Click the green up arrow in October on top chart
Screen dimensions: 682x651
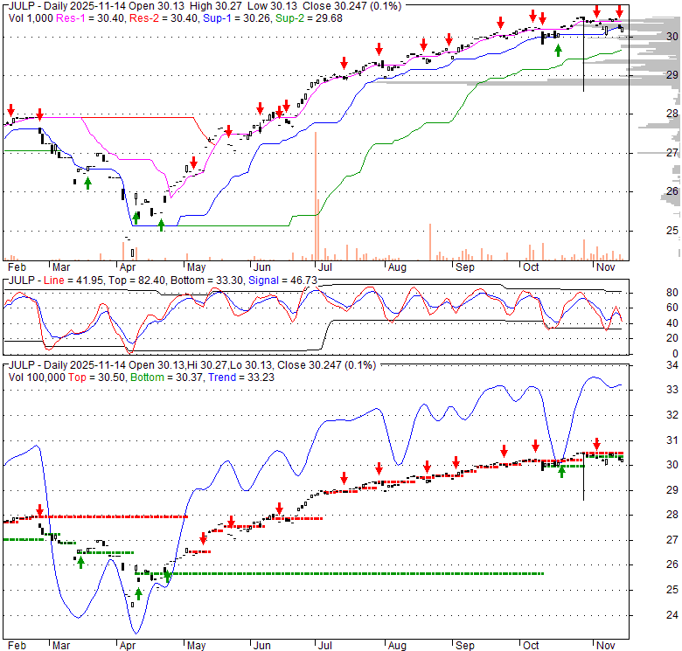pyautogui.click(x=558, y=50)
